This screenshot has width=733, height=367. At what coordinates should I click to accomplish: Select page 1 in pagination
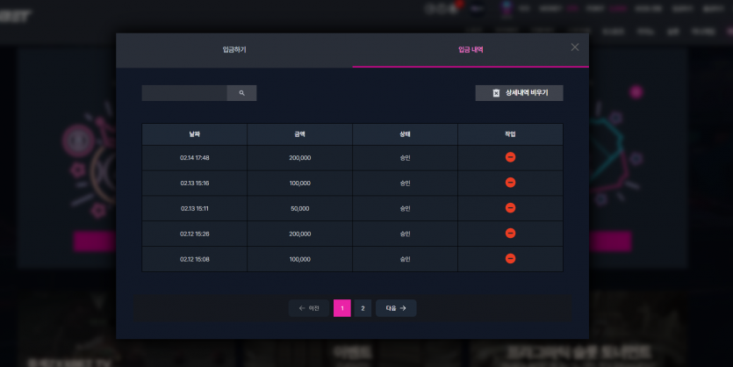[x=342, y=308]
